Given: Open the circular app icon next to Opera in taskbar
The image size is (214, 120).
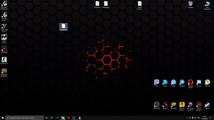Looking at the screenshot, I should coord(74,118).
